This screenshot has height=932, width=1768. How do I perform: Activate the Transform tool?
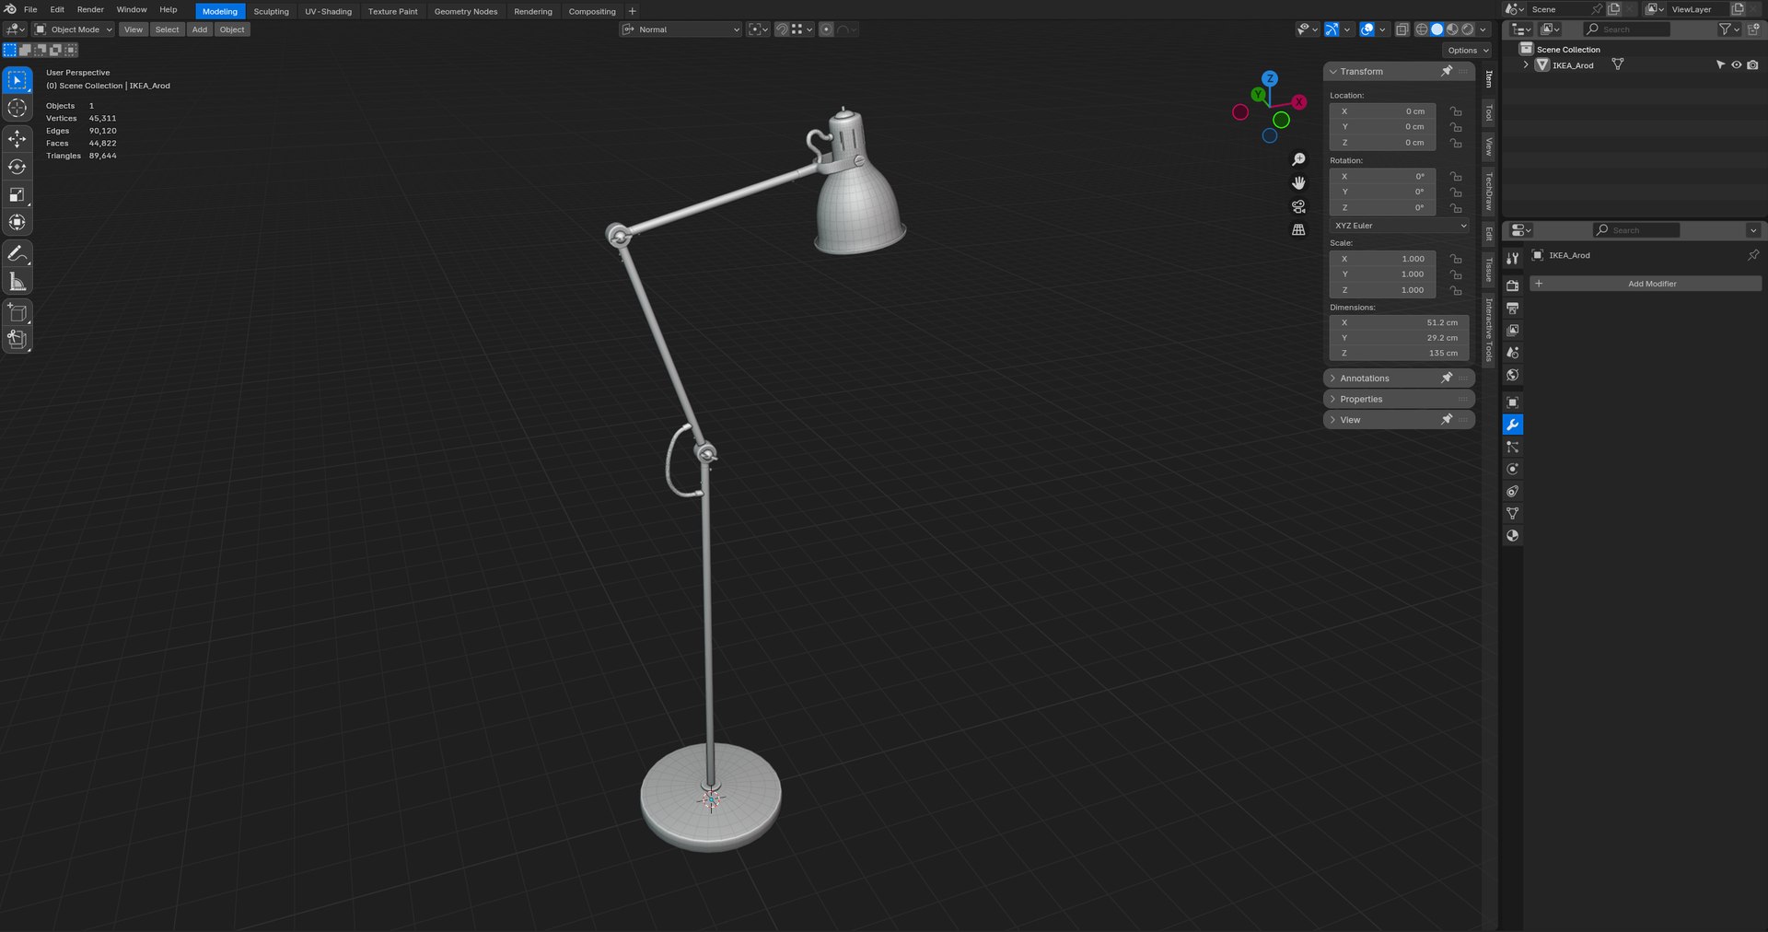click(17, 222)
